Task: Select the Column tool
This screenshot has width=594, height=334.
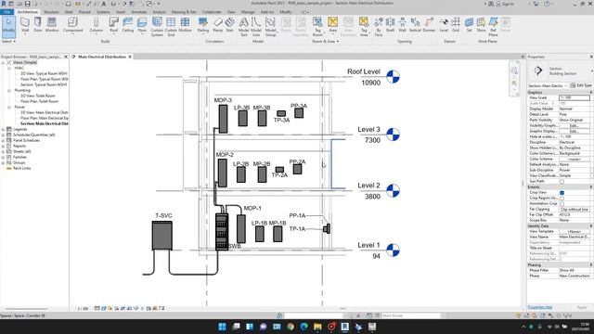Action: pyautogui.click(x=97, y=25)
